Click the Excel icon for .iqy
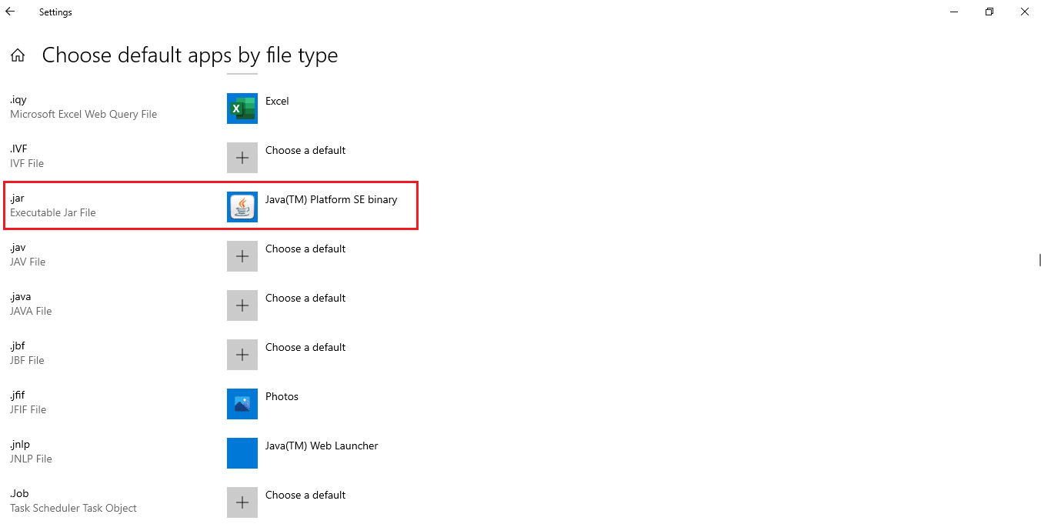 click(242, 108)
